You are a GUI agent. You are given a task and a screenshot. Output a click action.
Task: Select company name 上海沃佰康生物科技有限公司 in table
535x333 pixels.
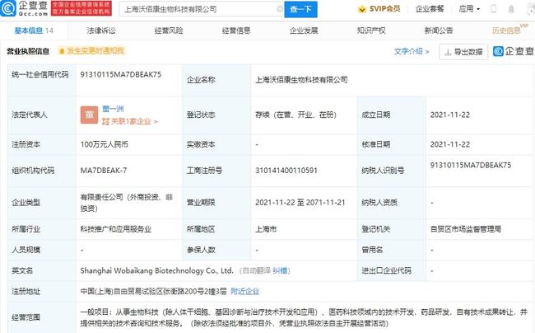tap(301, 80)
